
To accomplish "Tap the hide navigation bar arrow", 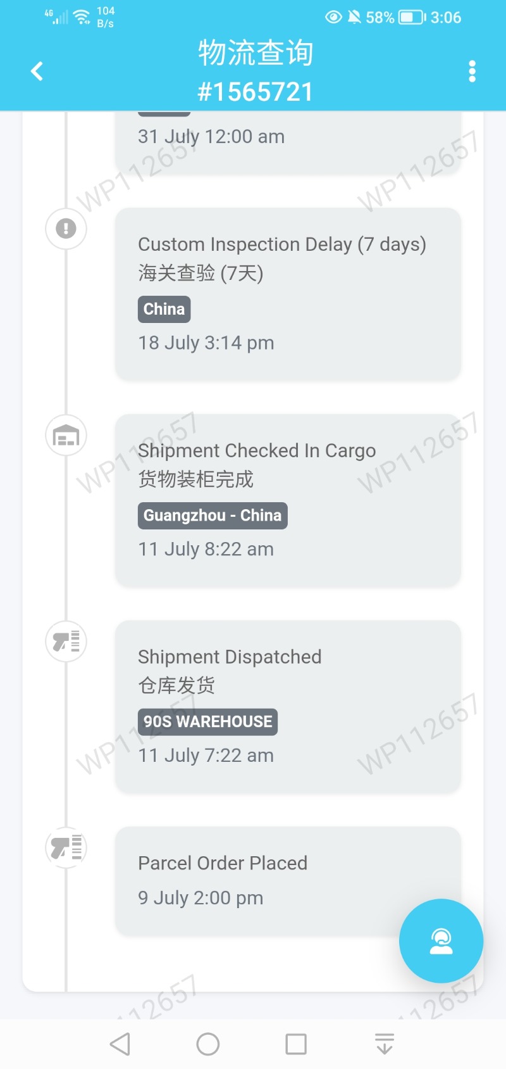I will [384, 1044].
